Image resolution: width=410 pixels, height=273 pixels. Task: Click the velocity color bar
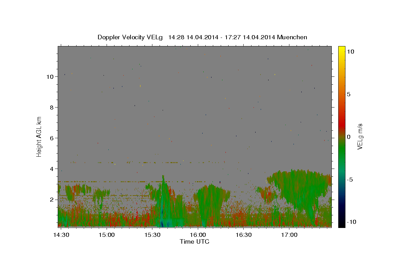click(x=342, y=136)
